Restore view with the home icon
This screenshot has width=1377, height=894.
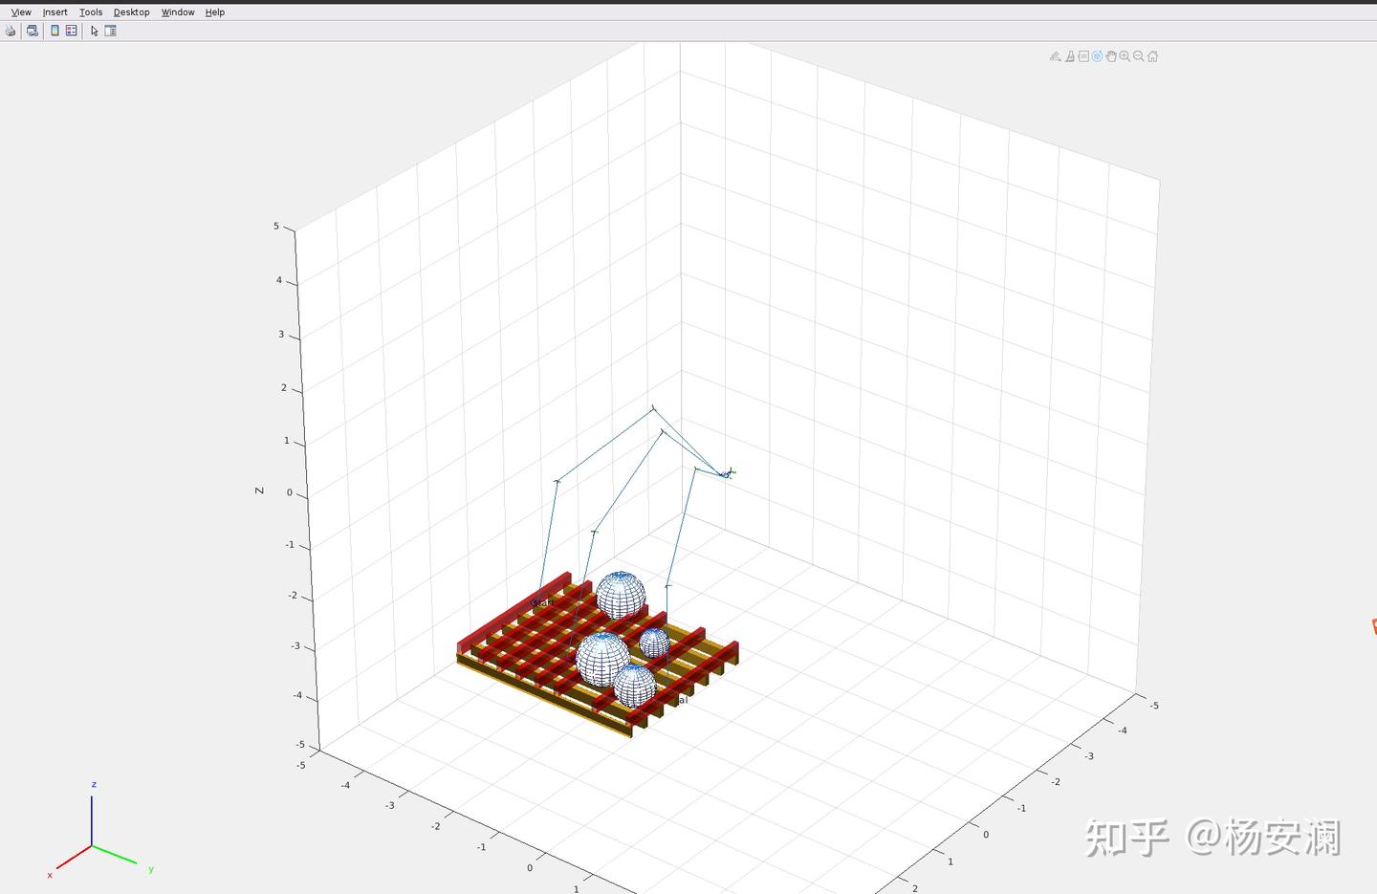(x=1152, y=56)
